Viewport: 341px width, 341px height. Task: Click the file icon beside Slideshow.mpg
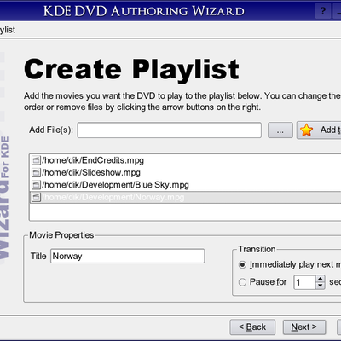36,172
